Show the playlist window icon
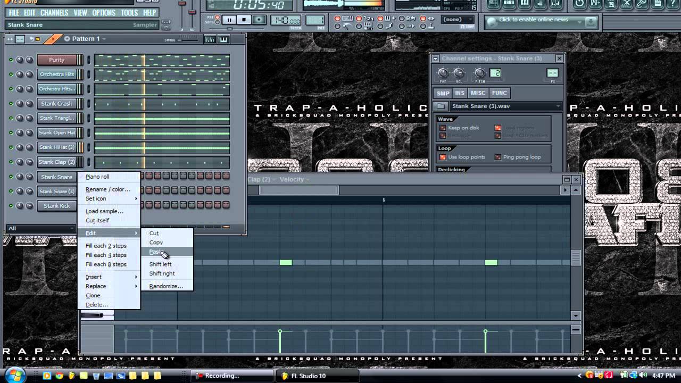Viewport: 681px width, 383px height. click(x=493, y=4)
